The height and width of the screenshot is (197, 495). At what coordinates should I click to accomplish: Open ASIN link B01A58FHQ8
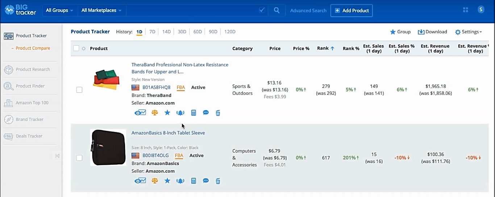pos(156,88)
